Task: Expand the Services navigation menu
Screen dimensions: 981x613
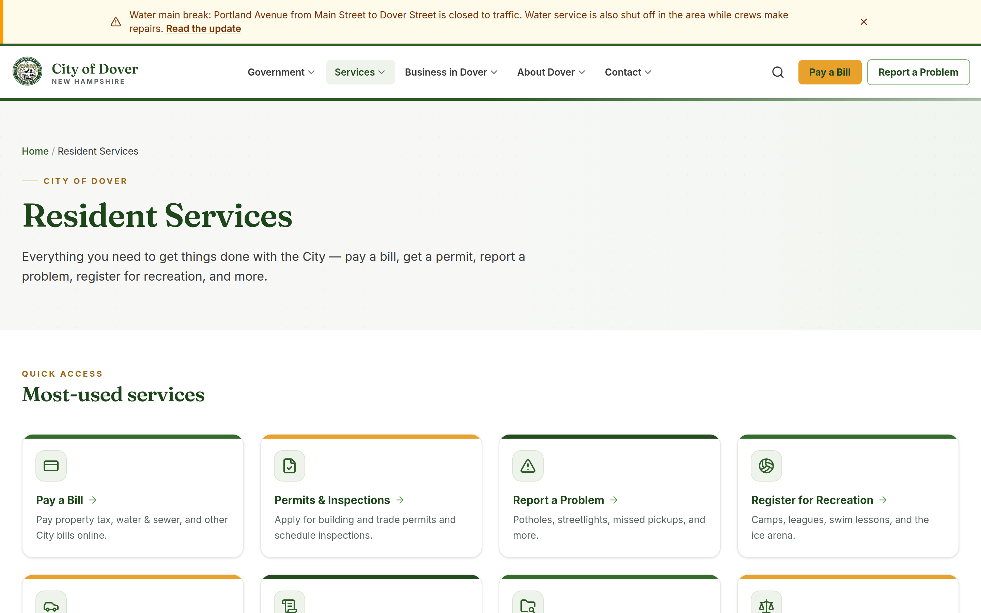Action: click(x=360, y=72)
